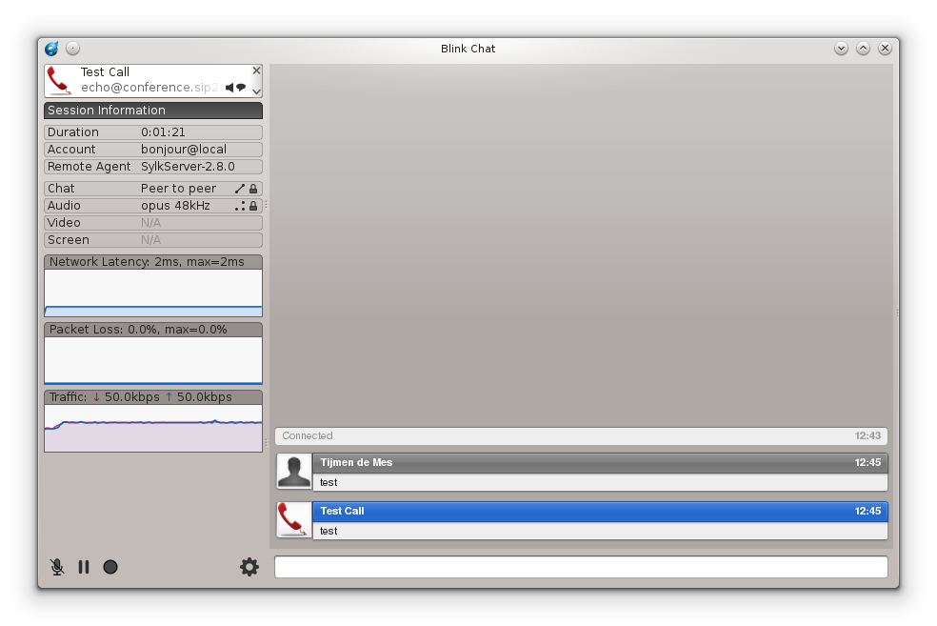937x626 pixels.
Task: Click the audio connection dots icon
Action: [x=240, y=206]
